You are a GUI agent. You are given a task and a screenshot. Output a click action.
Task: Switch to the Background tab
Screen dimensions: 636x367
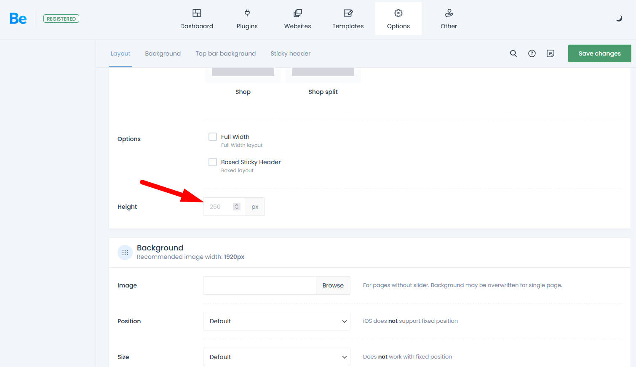click(163, 53)
